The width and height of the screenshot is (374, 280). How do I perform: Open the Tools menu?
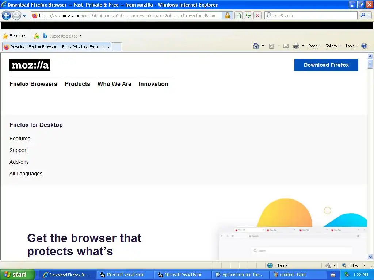pyautogui.click(x=352, y=46)
